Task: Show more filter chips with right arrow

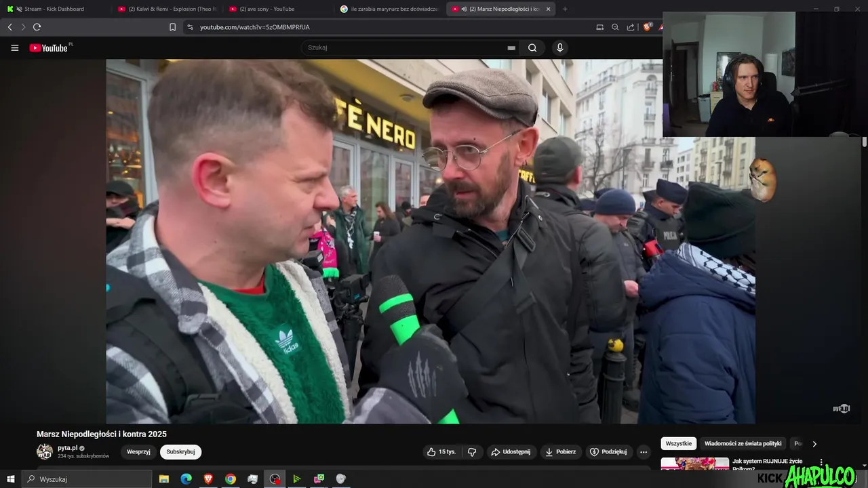Action: point(814,444)
